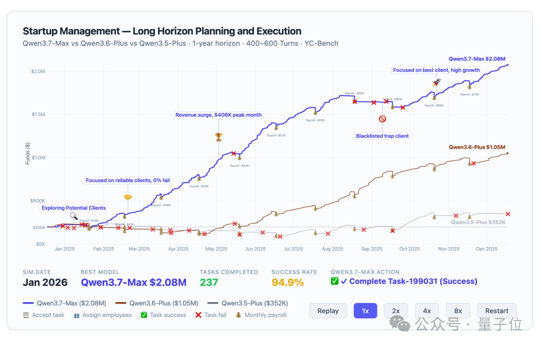Select 1x playback speed

pos(365,311)
